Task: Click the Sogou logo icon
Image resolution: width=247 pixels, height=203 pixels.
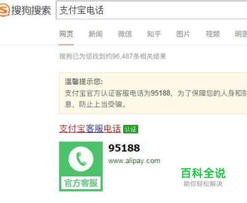Action: 4,10
